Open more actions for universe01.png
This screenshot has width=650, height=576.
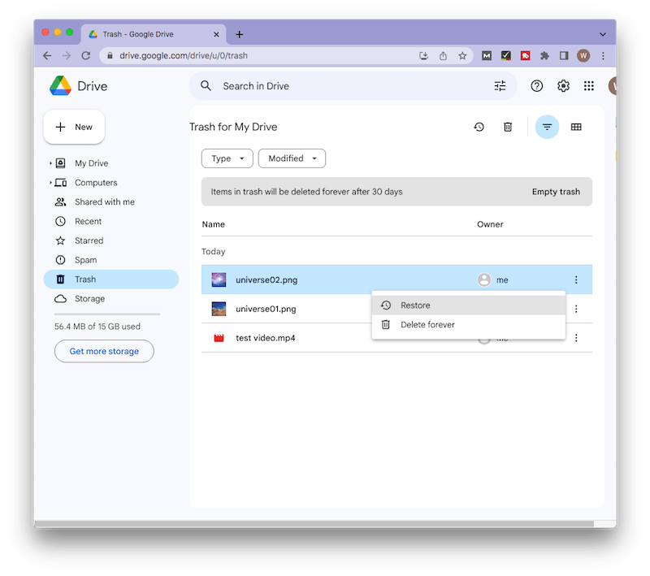coord(576,309)
